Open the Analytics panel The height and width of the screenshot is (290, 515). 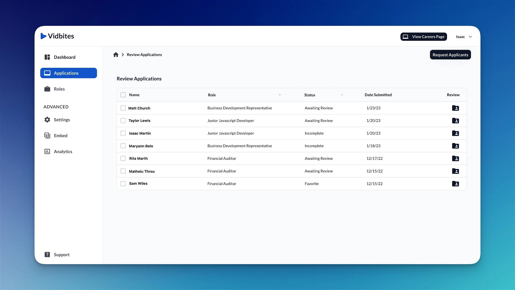[x=63, y=151]
